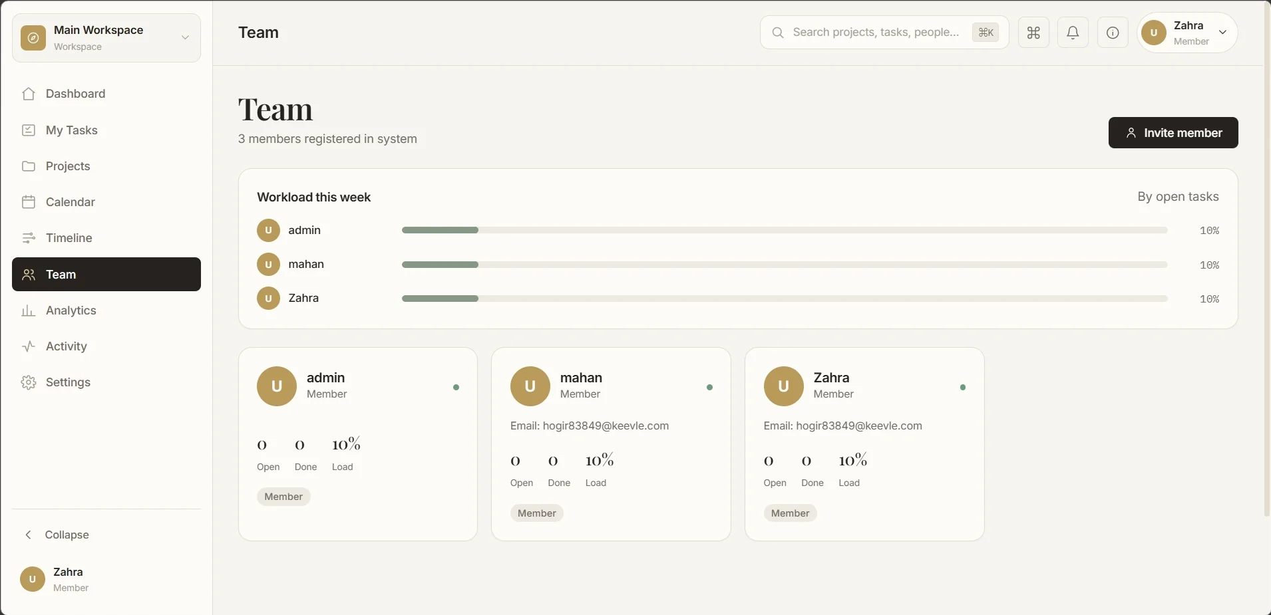
Task: Click the "By open tasks" label
Action: (1178, 197)
